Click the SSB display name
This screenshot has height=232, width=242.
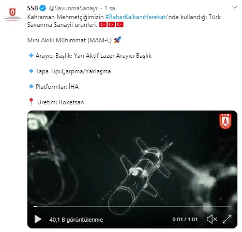[33, 8]
